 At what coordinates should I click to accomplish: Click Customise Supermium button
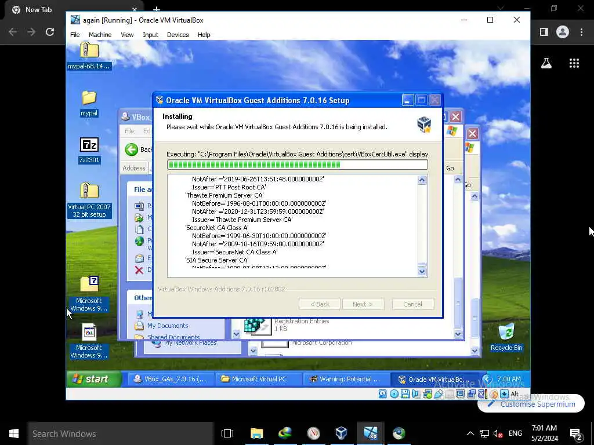[x=531, y=404]
